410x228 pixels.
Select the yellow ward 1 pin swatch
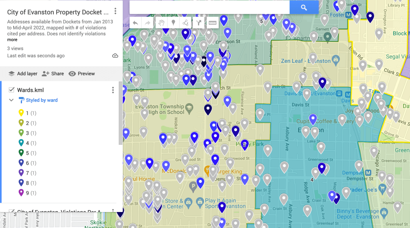(x=21, y=113)
